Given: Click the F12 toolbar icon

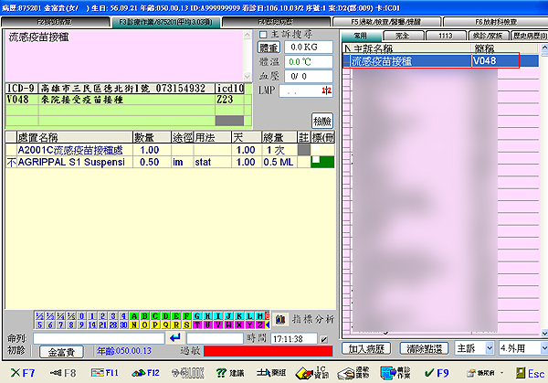Looking at the screenshot, I should 144,373.
